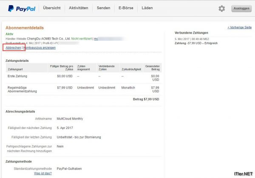Image resolution: width=255 pixels, height=178 pixels.
Task: Click the Abrechnungsdetails section heading
Action: (x=20, y=112)
